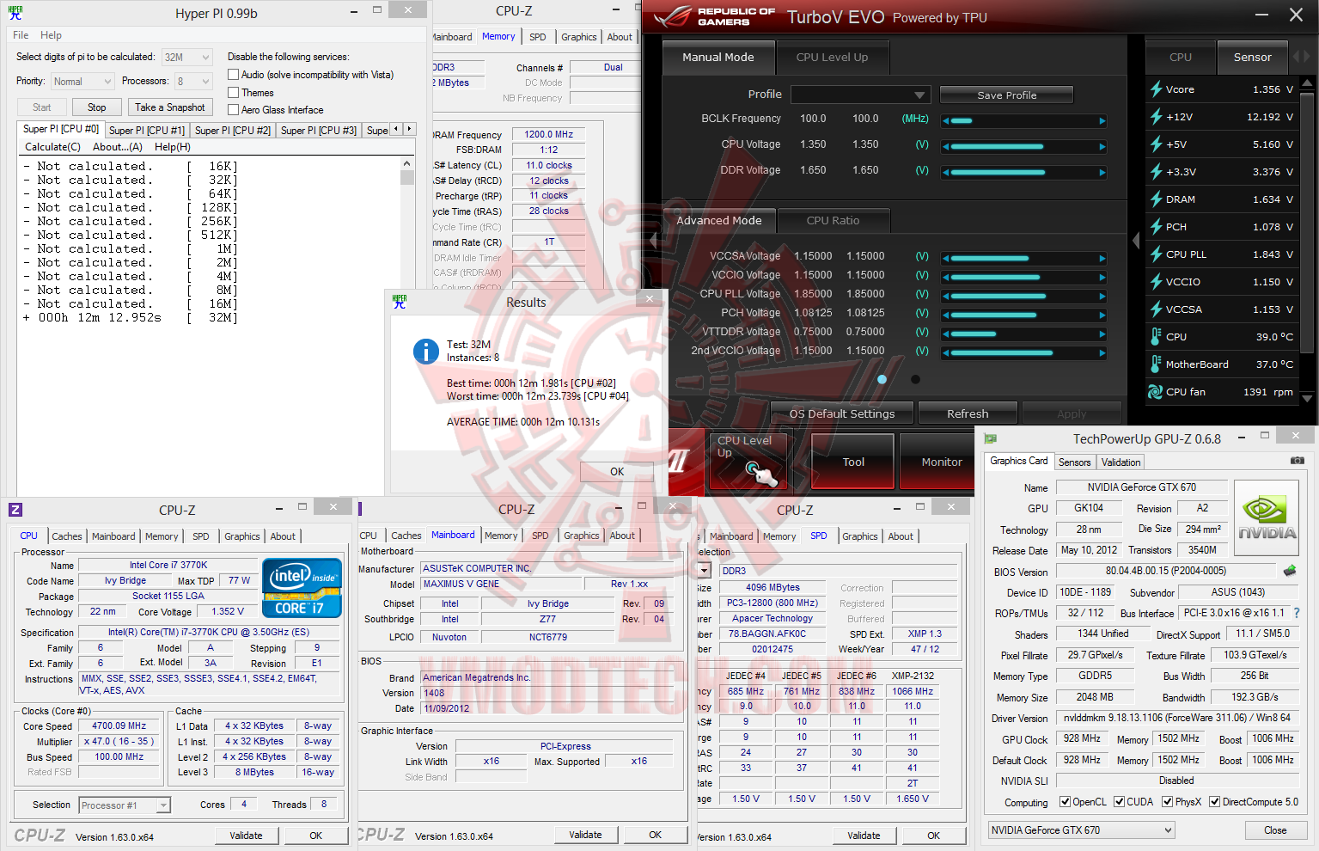
Task: Toggle the Themes service checkbox
Action: 233,92
